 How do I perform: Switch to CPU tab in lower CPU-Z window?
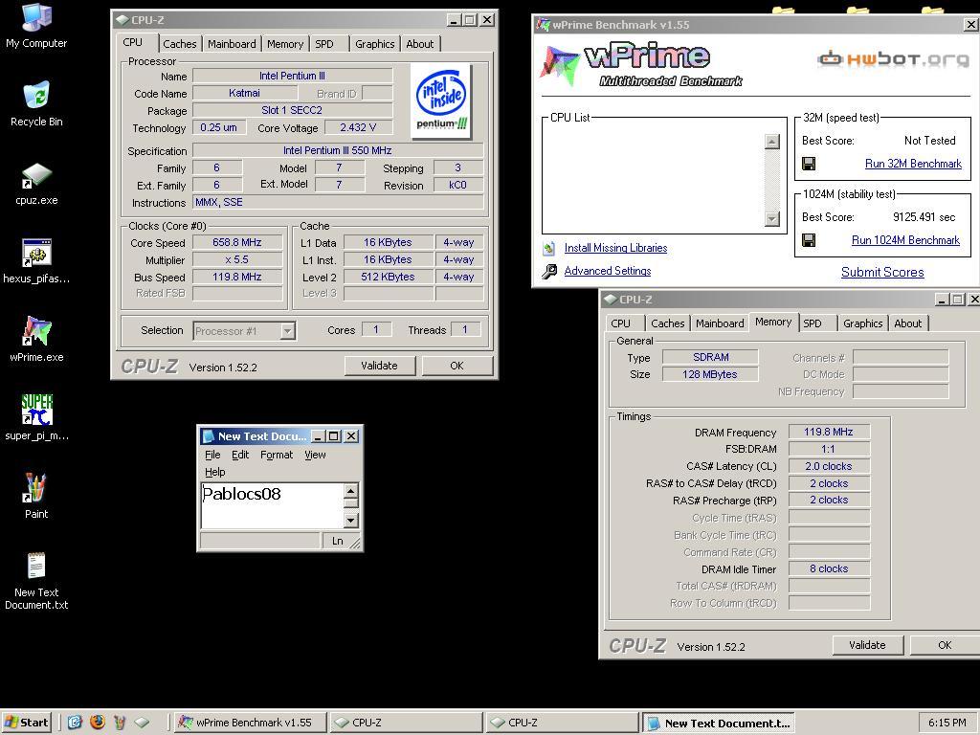pos(620,323)
